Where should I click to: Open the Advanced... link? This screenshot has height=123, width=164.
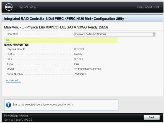[13, 80]
